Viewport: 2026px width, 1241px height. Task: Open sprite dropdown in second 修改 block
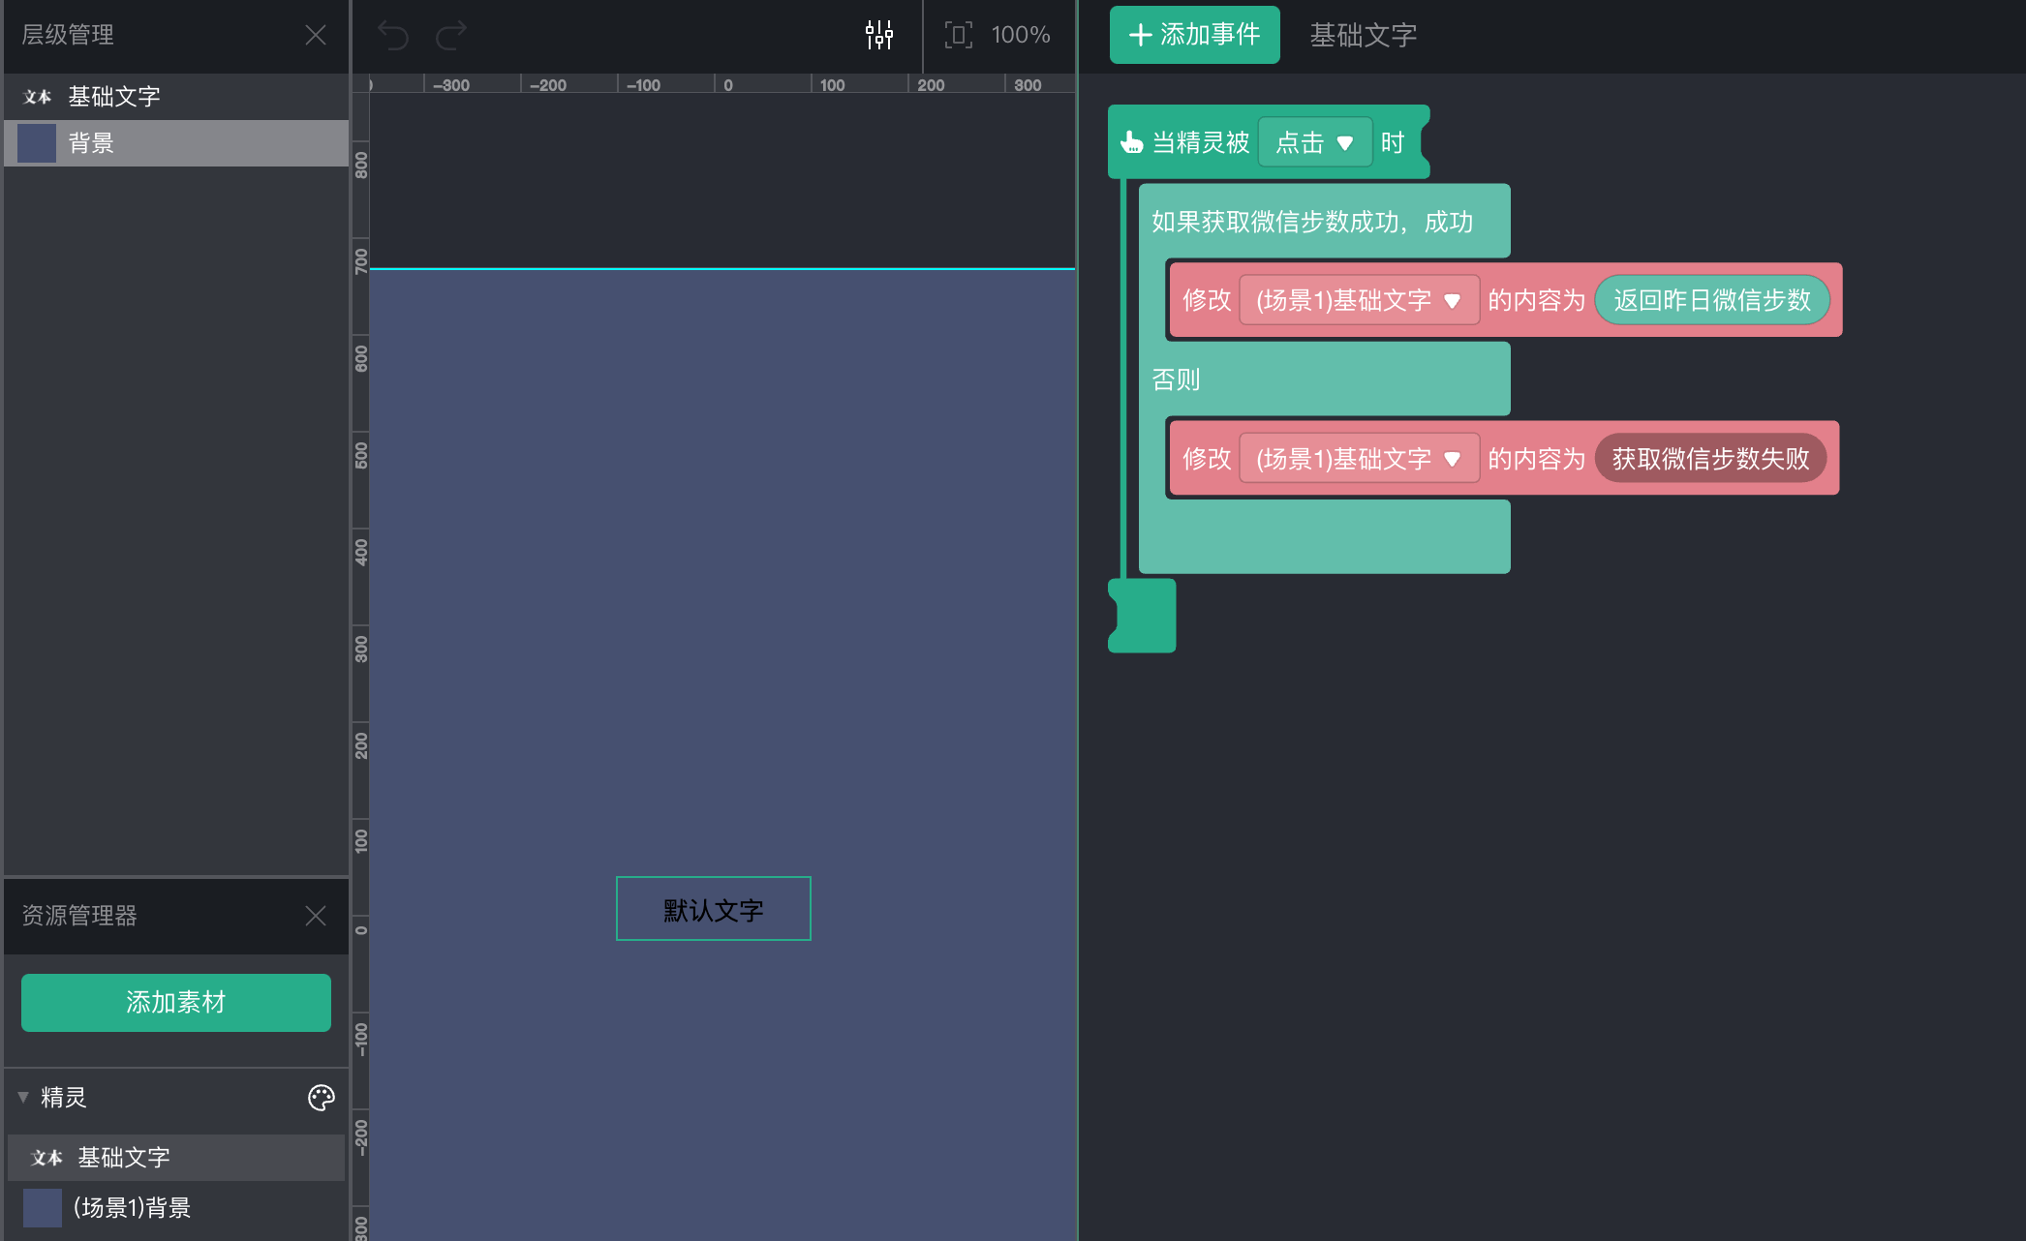(1358, 459)
